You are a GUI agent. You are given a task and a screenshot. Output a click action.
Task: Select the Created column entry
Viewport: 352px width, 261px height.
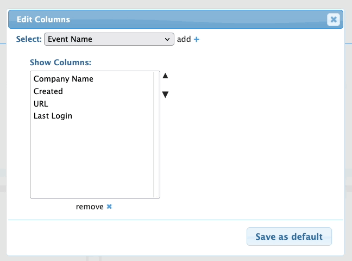point(48,91)
